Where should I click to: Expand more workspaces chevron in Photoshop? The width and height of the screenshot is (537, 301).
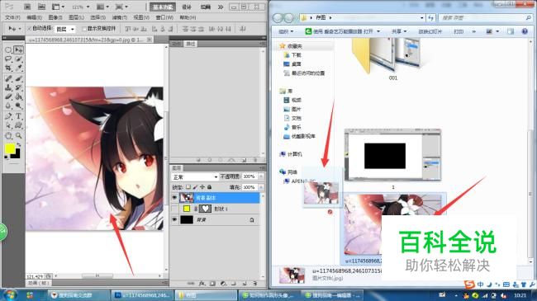pyautogui.click(x=221, y=7)
